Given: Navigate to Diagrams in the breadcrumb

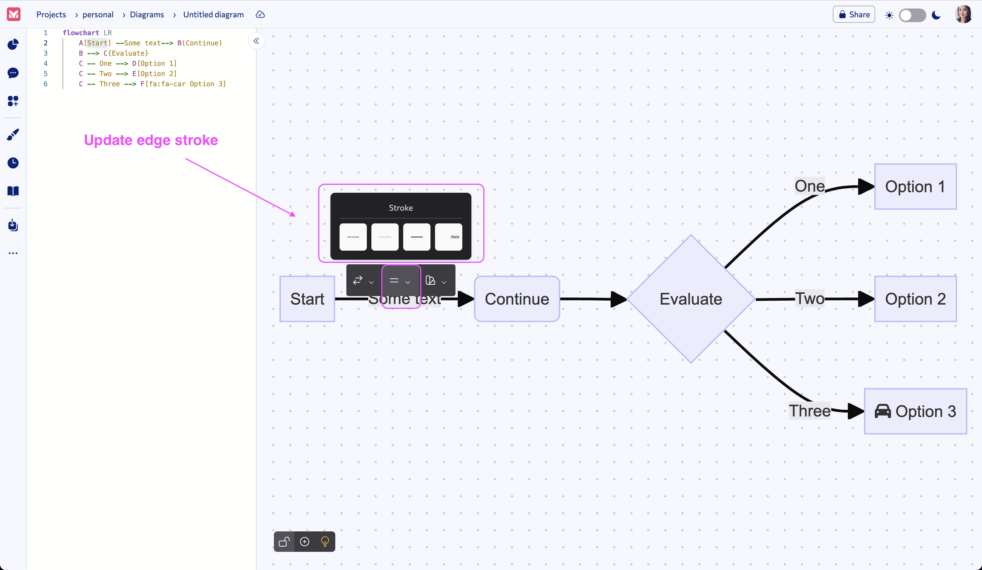Looking at the screenshot, I should 147,14.
